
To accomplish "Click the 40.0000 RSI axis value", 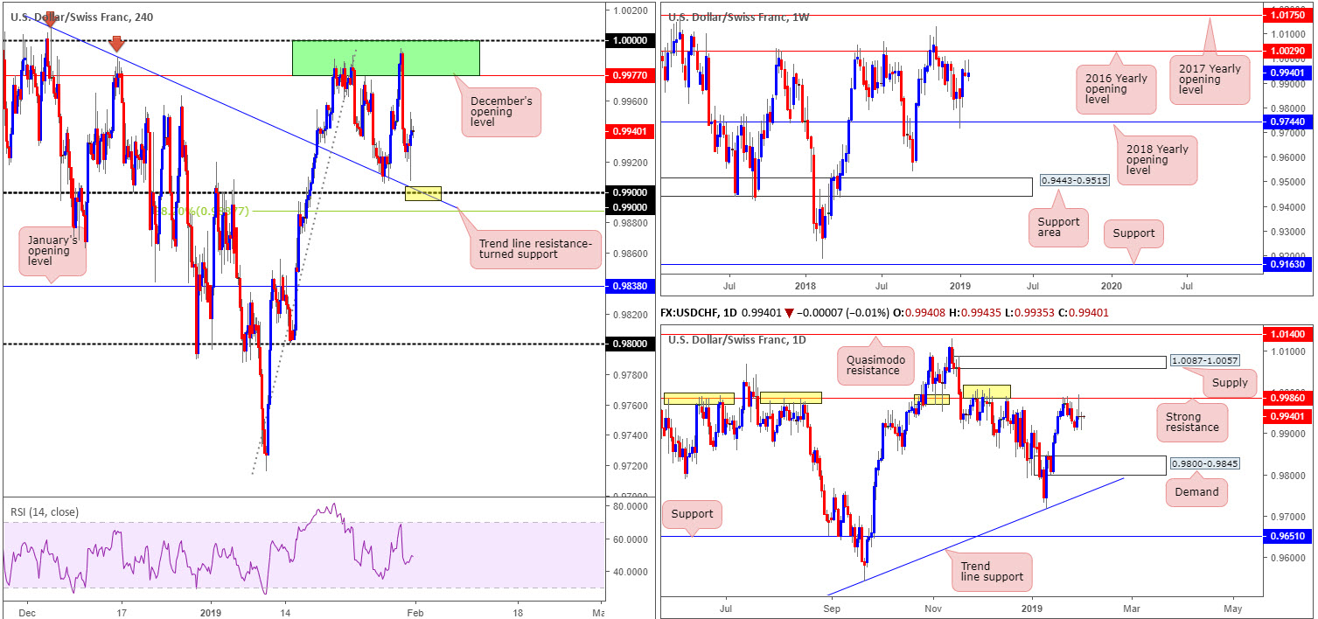I will point(630,572).
